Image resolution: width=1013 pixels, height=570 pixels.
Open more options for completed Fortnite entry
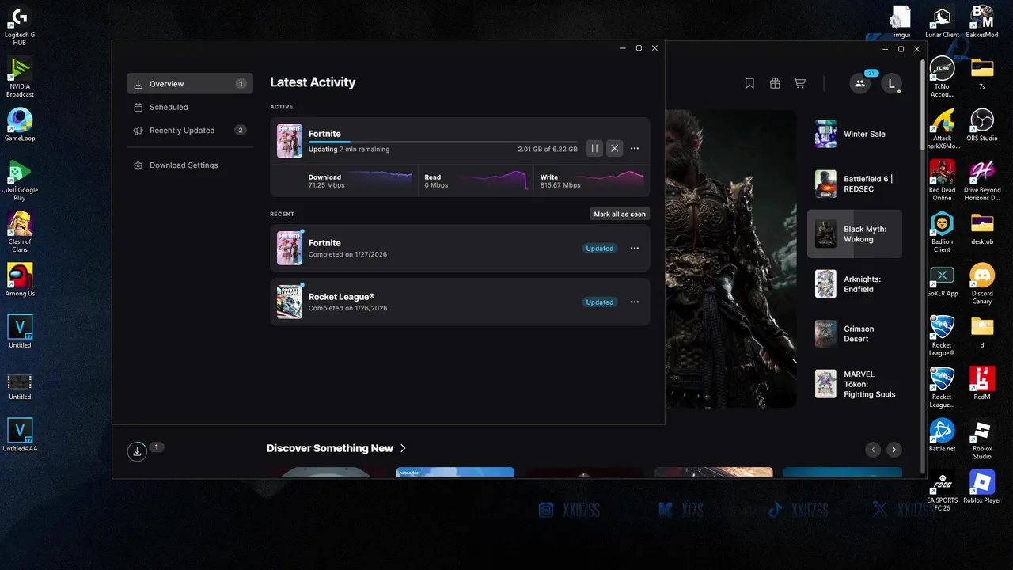coord(635,248)
